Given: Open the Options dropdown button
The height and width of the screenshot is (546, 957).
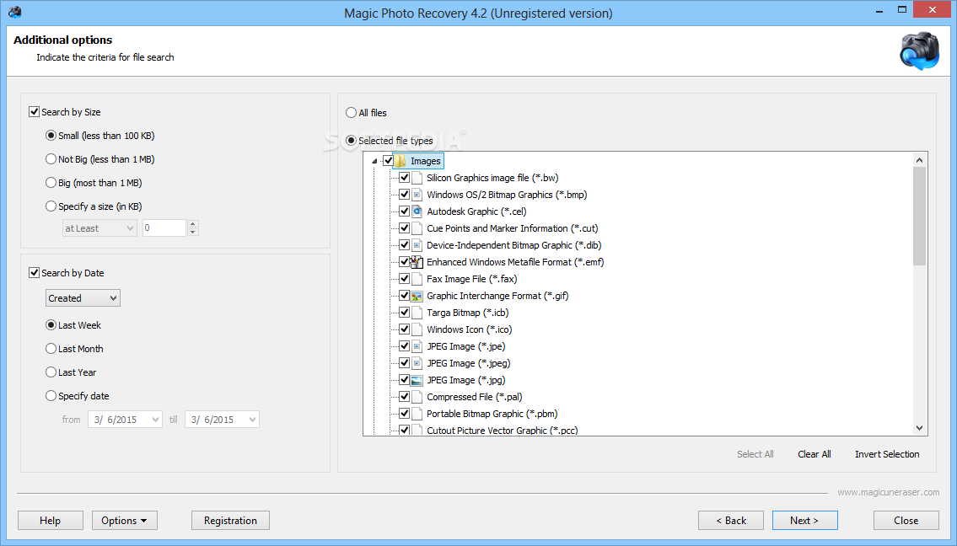Looking at the screenshot, I should point(125,521).
